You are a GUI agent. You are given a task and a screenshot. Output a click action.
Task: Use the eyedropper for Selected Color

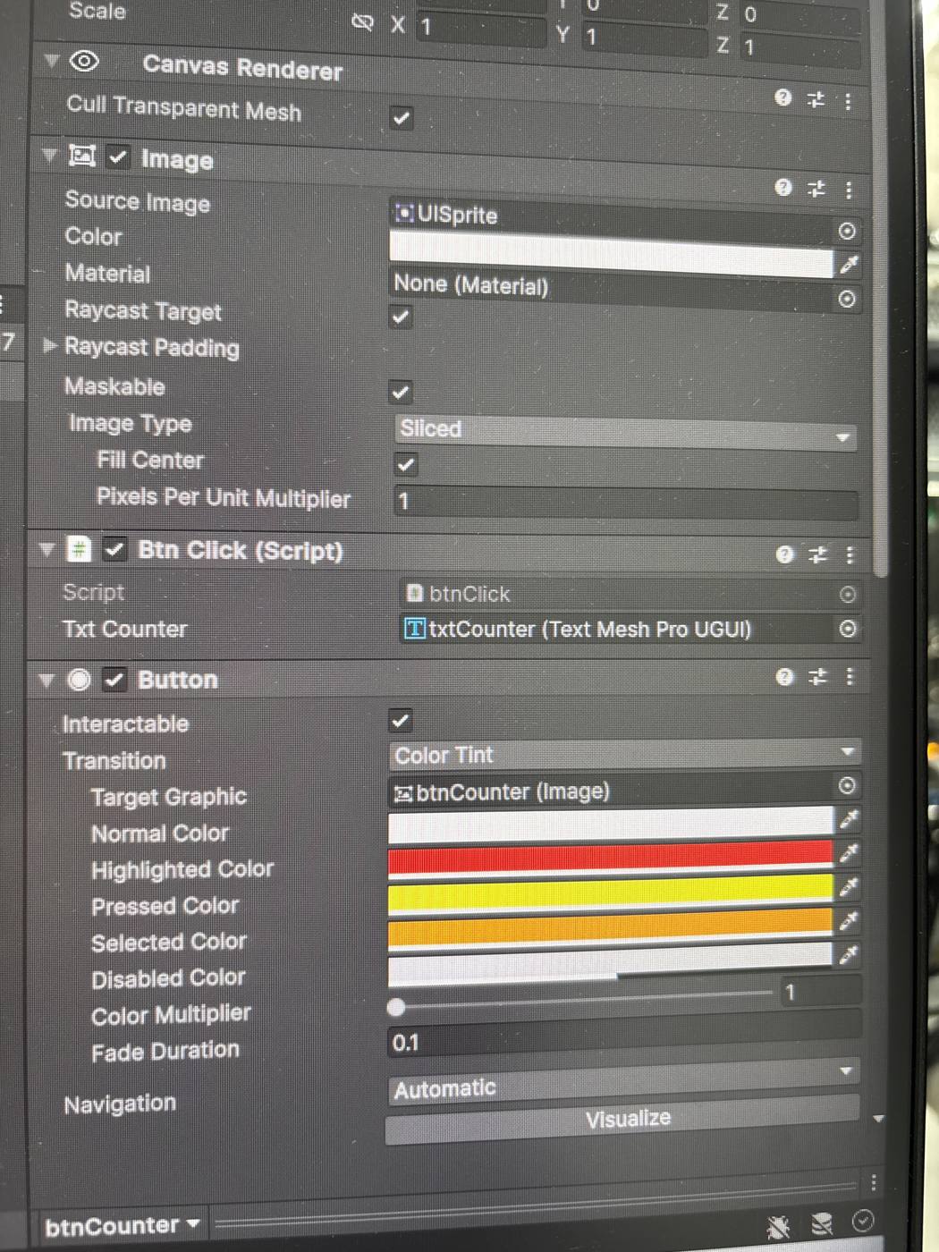pos(848,919)
